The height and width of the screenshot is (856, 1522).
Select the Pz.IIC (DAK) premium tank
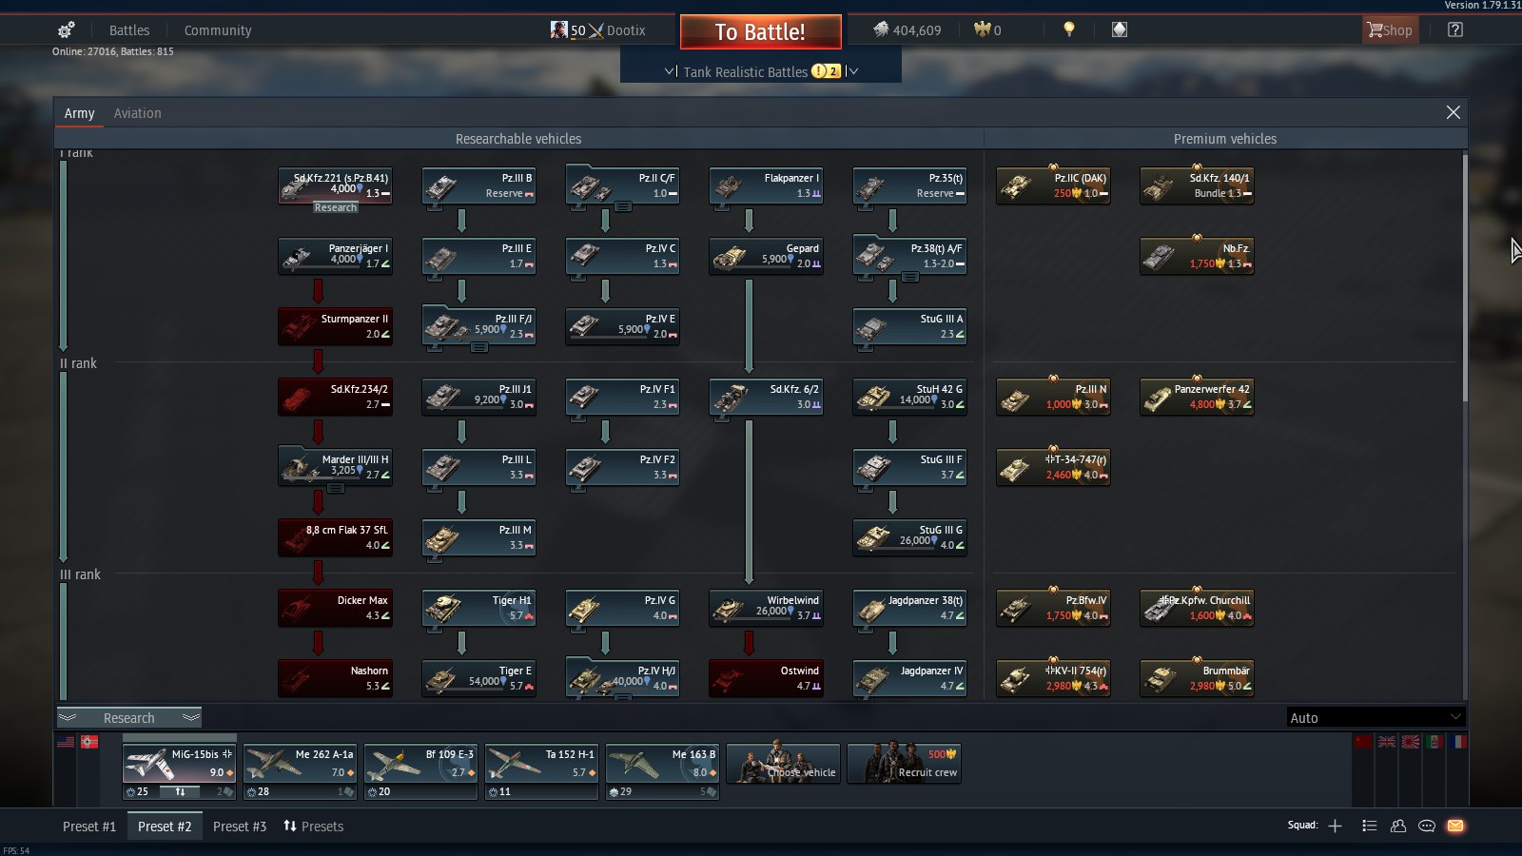click(1053, 185)
